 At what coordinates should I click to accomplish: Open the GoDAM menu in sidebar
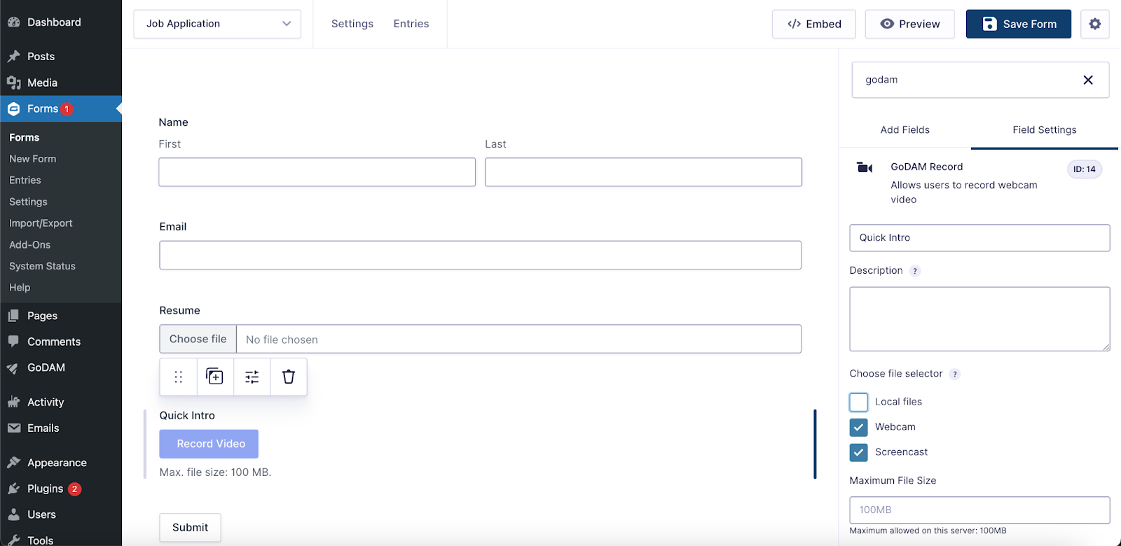coord(46,367)
